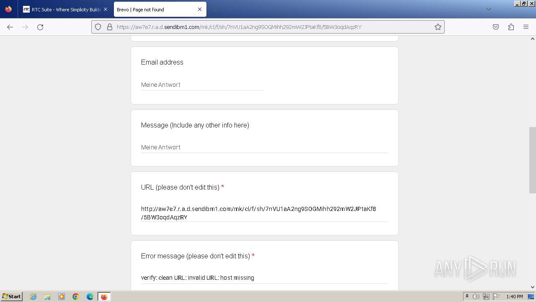Move the page vertical scrollbar thumb

tap(533, 160)
